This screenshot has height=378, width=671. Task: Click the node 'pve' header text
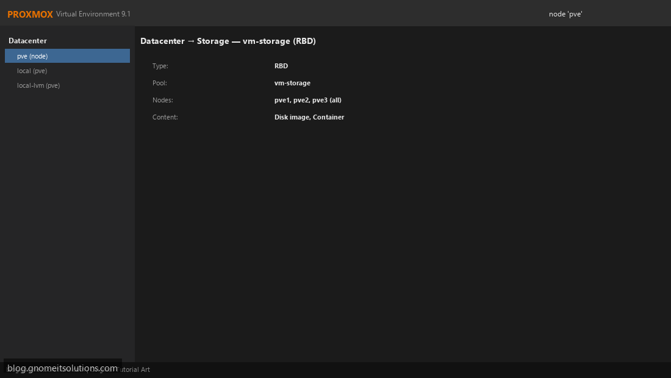565,14
